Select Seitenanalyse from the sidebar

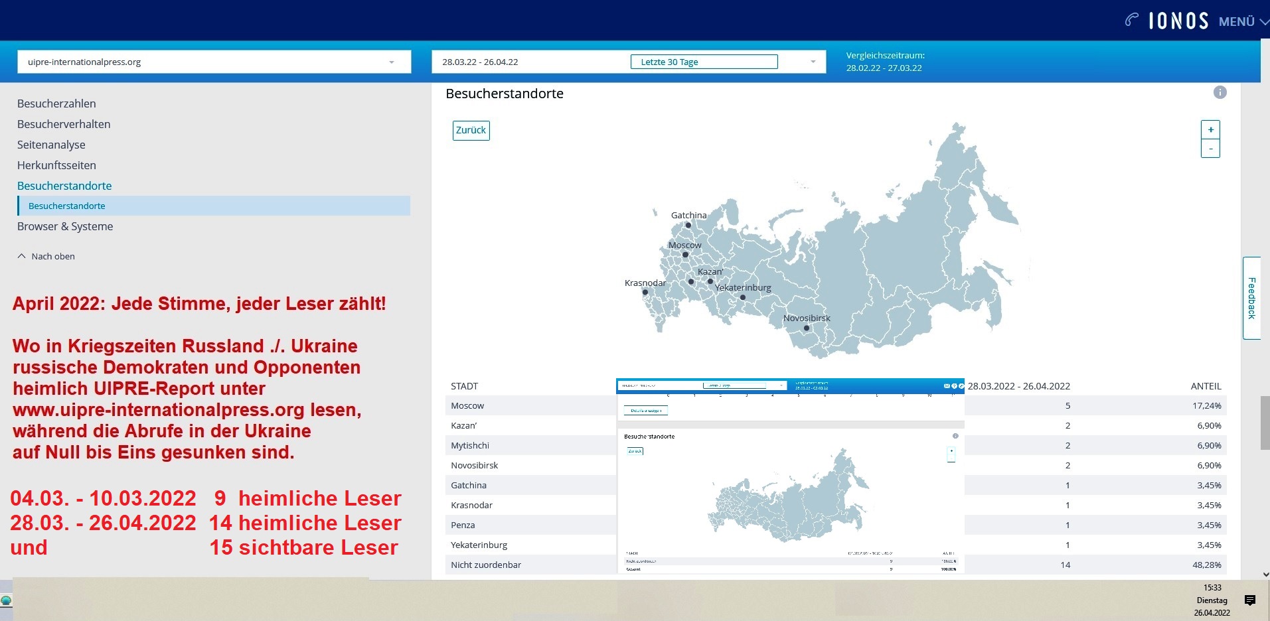(51, 145)
